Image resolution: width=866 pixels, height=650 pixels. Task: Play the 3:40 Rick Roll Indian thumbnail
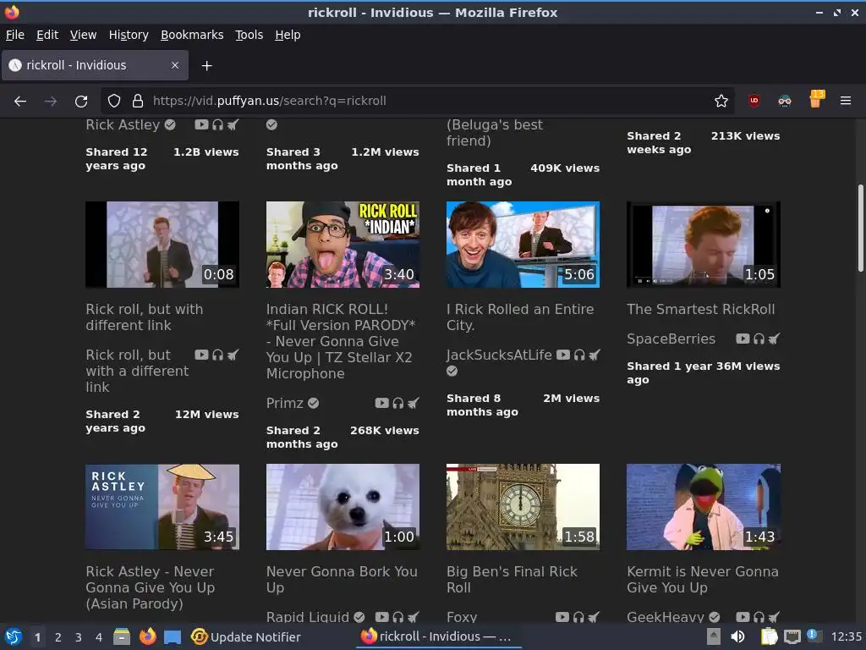click(x=343, y=245)
